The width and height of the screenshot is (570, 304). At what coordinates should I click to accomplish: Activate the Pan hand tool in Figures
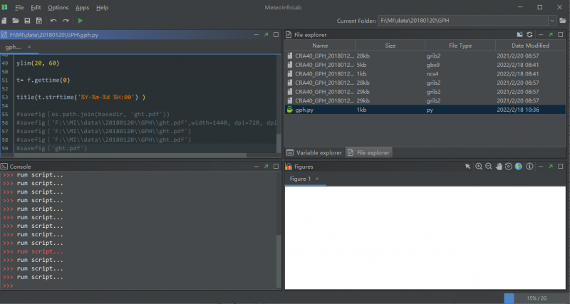[x=499, y=166]
